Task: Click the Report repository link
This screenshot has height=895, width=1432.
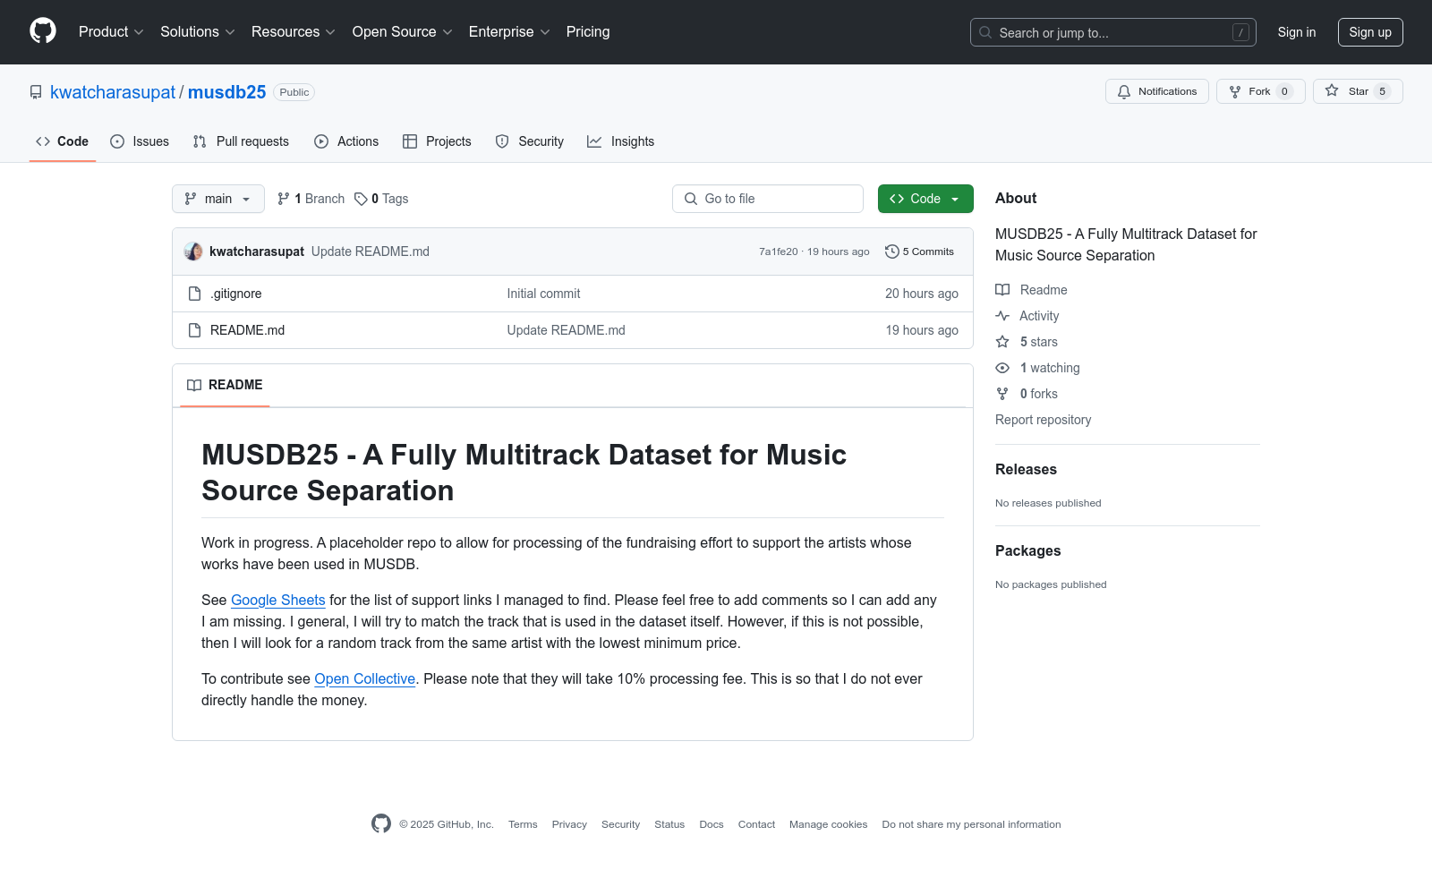Action: coord(1043,420)
